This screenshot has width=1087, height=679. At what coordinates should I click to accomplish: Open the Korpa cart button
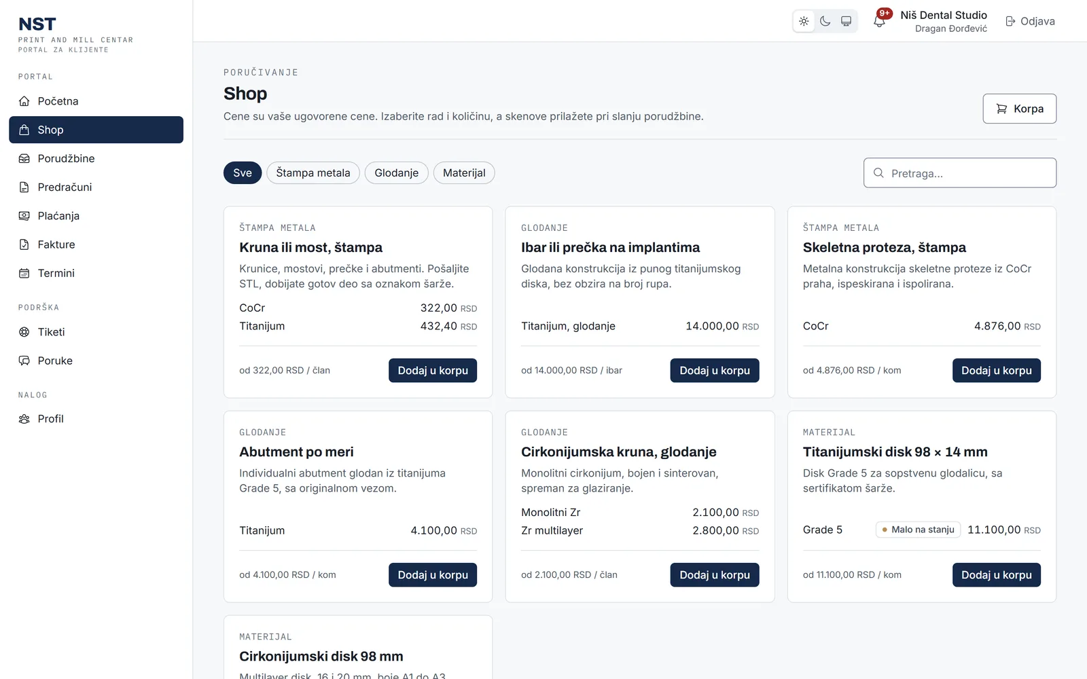[x=1019, y=109]
